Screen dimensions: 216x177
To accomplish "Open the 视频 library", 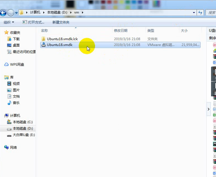I will click(16, 83).
